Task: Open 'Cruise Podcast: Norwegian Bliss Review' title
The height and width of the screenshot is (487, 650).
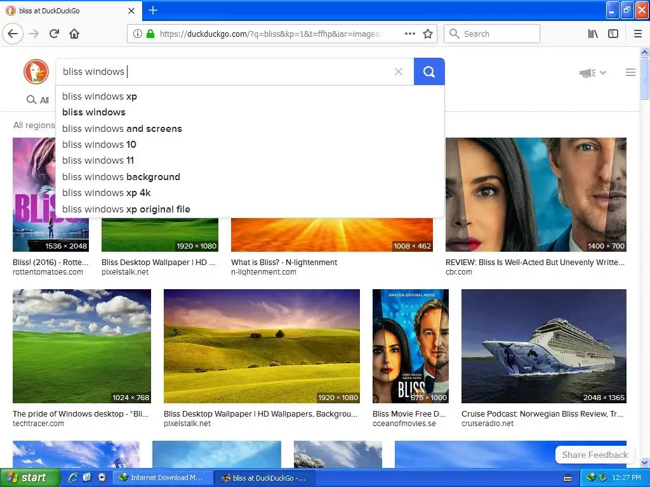Action: point(542,413)
